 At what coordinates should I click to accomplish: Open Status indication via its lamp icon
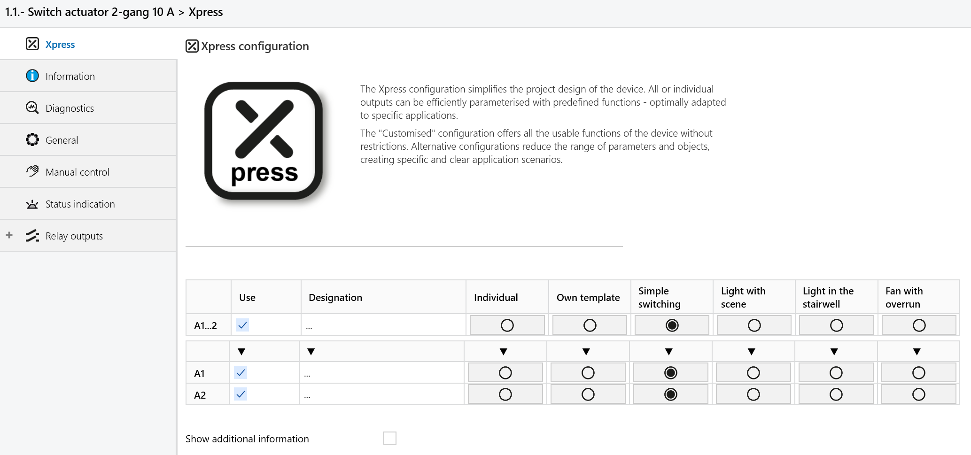click(x=32, y=204)
